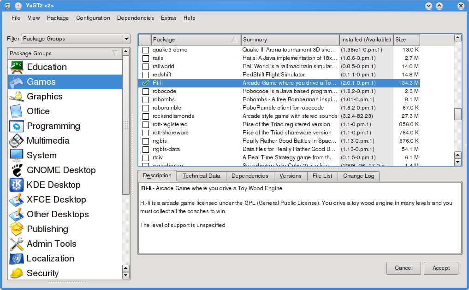Click the Education group blackboard icon

[x=17, y=67]
